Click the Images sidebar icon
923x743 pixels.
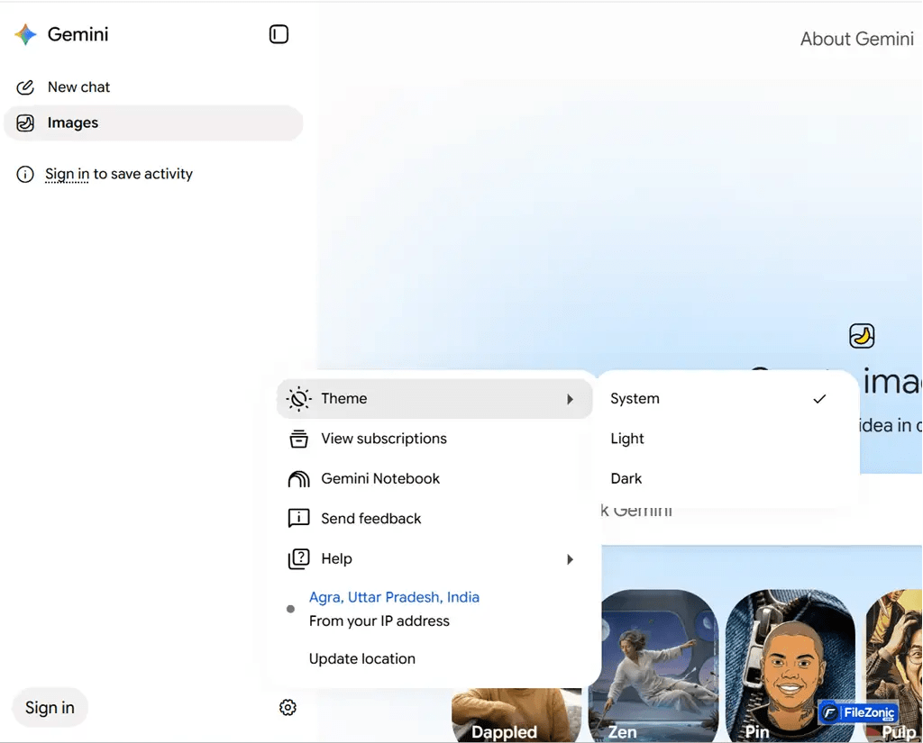(x=24, y=123)
